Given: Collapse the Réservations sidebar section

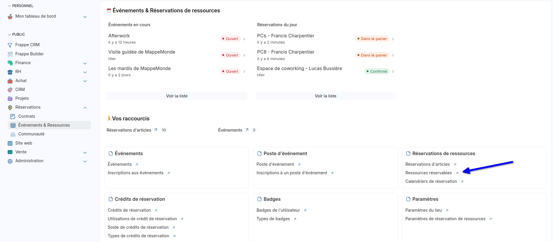Looking at the screenshot, I should point(85,108).
